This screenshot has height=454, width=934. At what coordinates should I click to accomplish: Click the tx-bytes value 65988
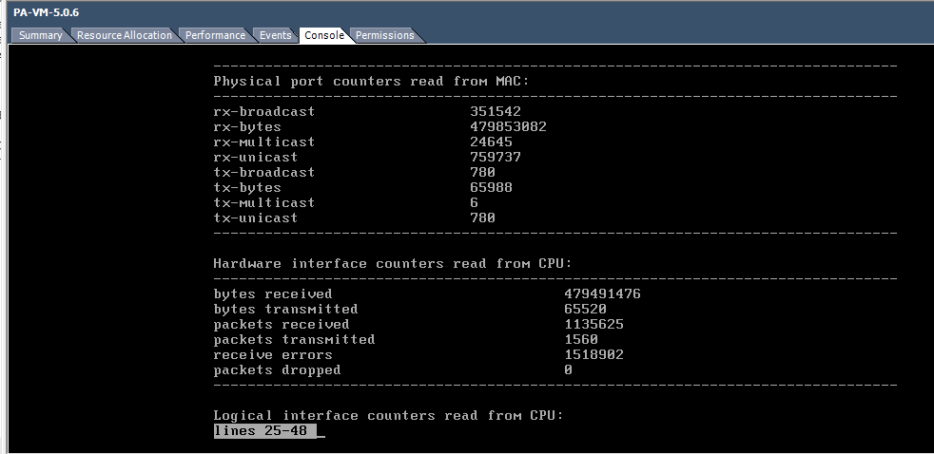point(491,188)
